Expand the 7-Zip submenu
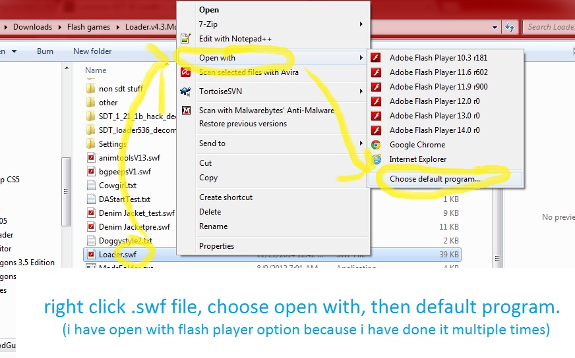This screenshot has width=575, height=358. [361, 24]
